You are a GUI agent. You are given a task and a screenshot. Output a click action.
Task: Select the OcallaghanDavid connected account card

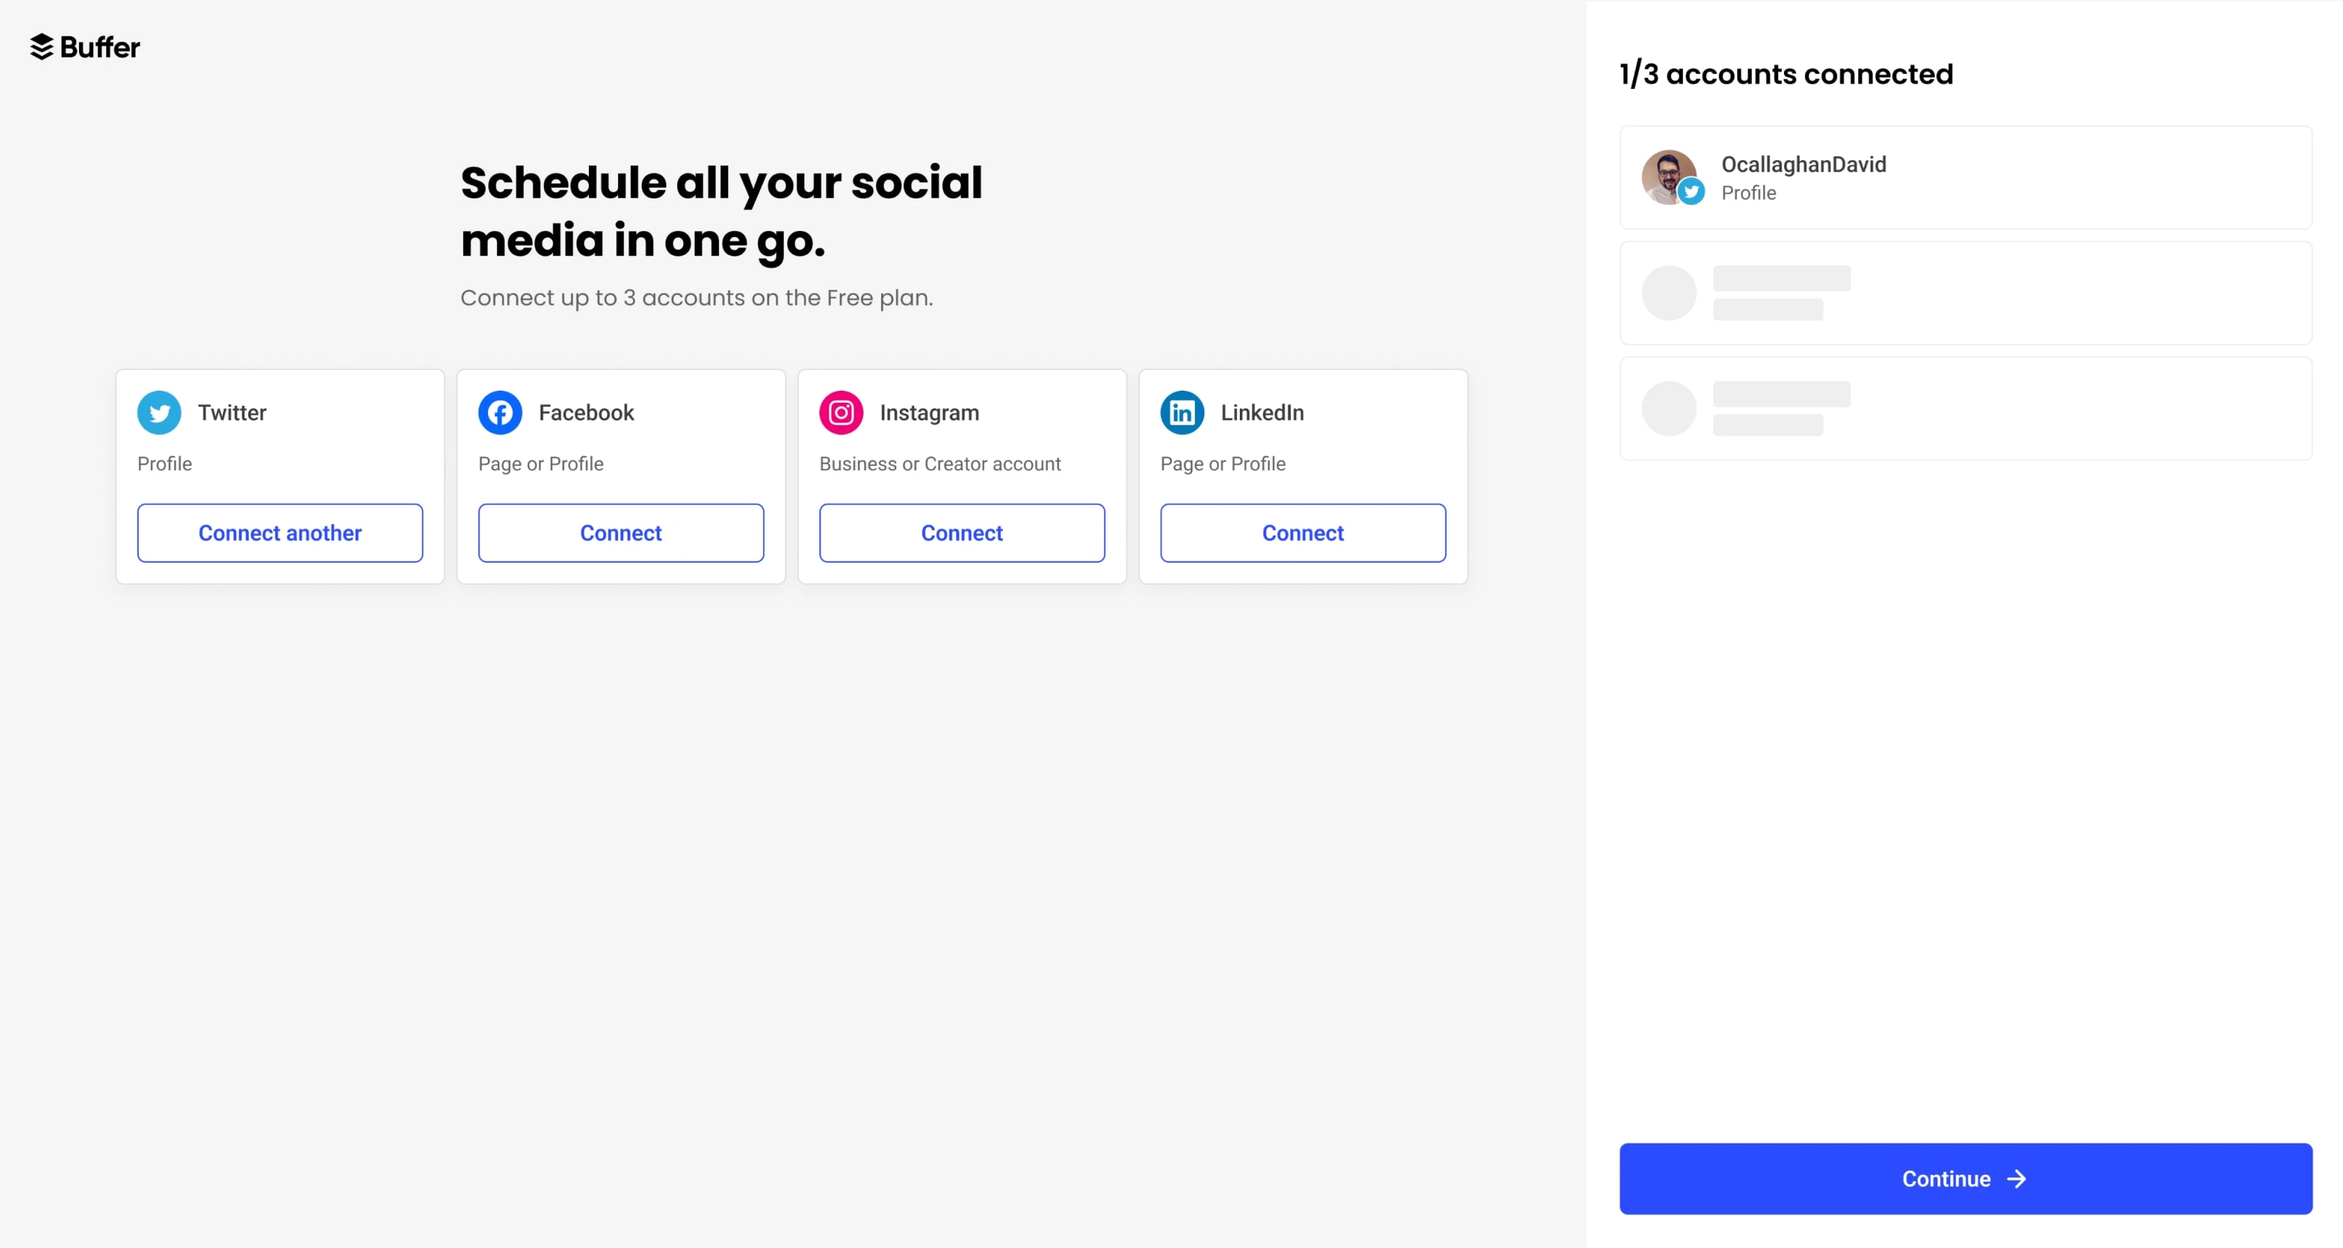[1965, 177]
